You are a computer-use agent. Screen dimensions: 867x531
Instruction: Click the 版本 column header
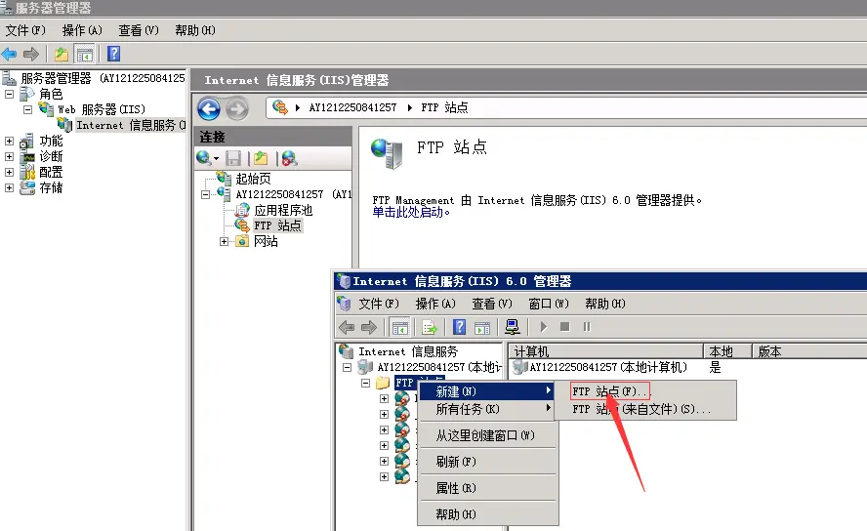[x=809, y=351]
